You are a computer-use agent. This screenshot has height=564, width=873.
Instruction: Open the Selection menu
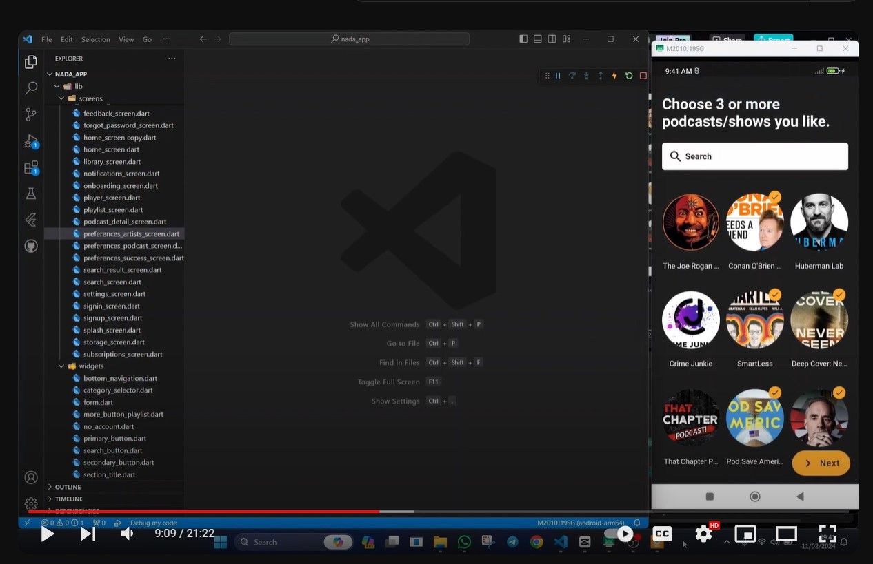(x=95, y=39)
